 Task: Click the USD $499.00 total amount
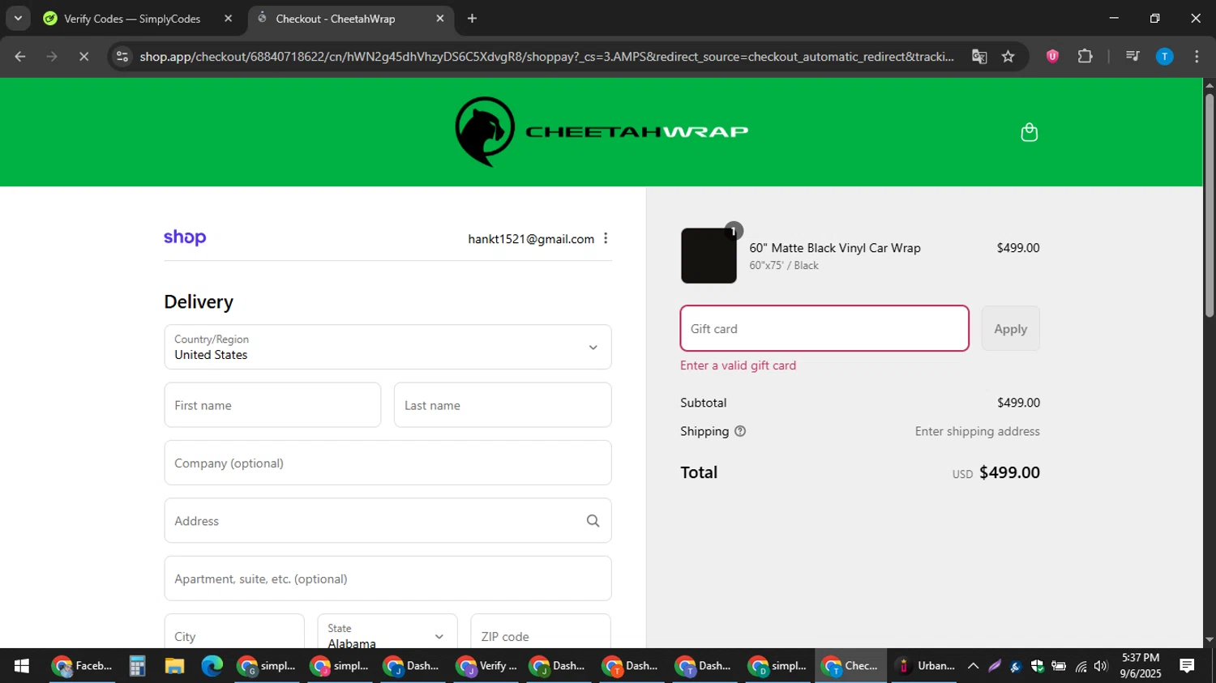click(x=996, y=472)
